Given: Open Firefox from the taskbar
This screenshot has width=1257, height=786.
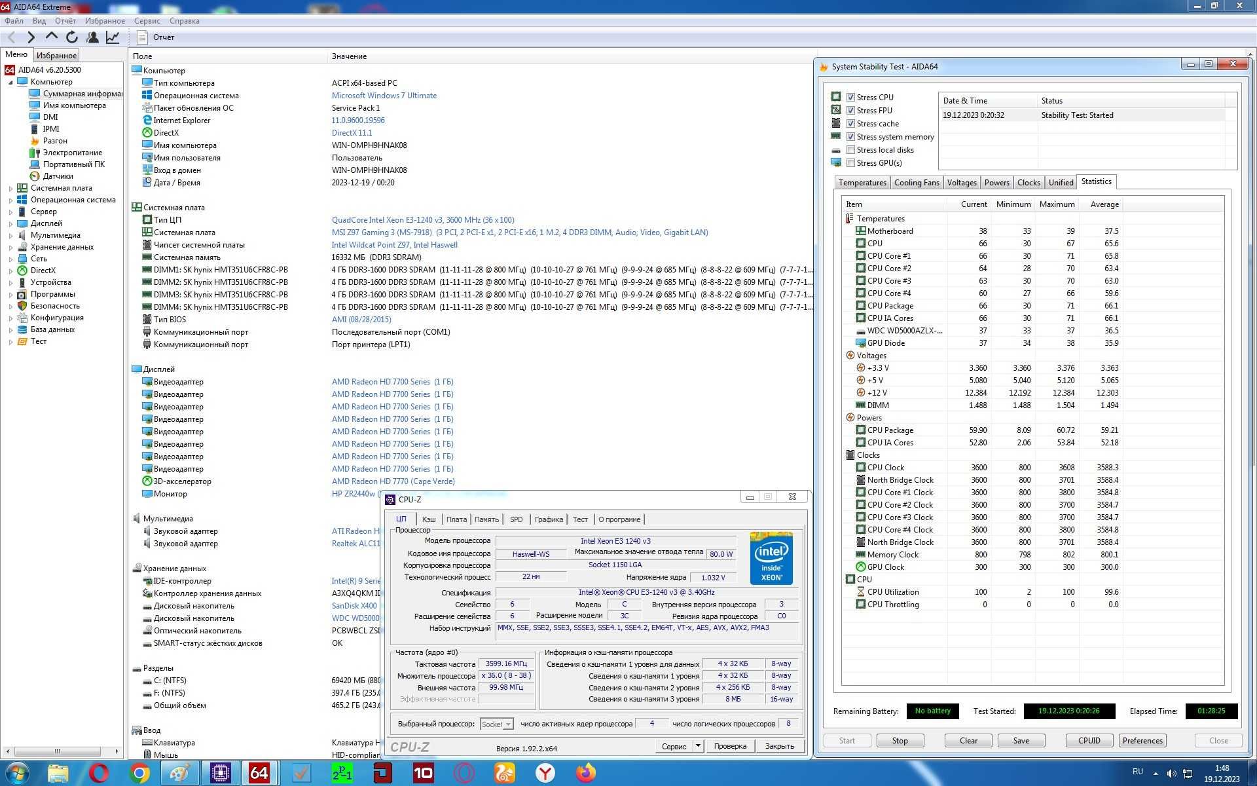Looking at the screenshot, I should pyautogui.click(x=586, y=774).
